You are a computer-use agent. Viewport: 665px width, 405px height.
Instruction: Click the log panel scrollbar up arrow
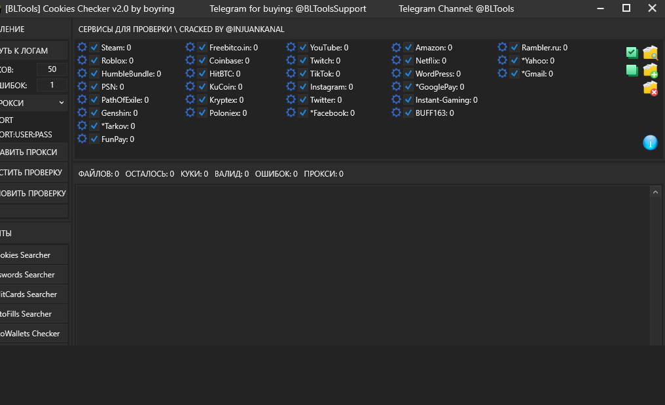(655, 192)
